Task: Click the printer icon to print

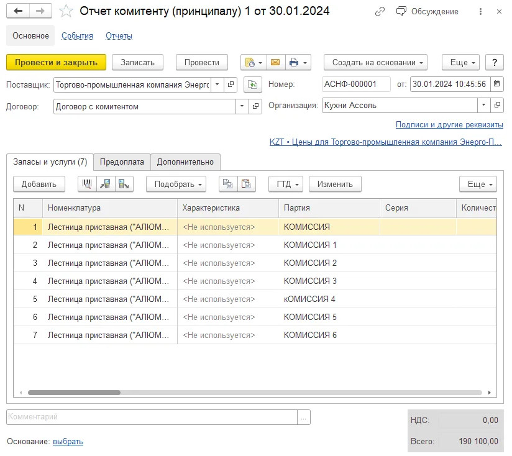Action: 294,62
